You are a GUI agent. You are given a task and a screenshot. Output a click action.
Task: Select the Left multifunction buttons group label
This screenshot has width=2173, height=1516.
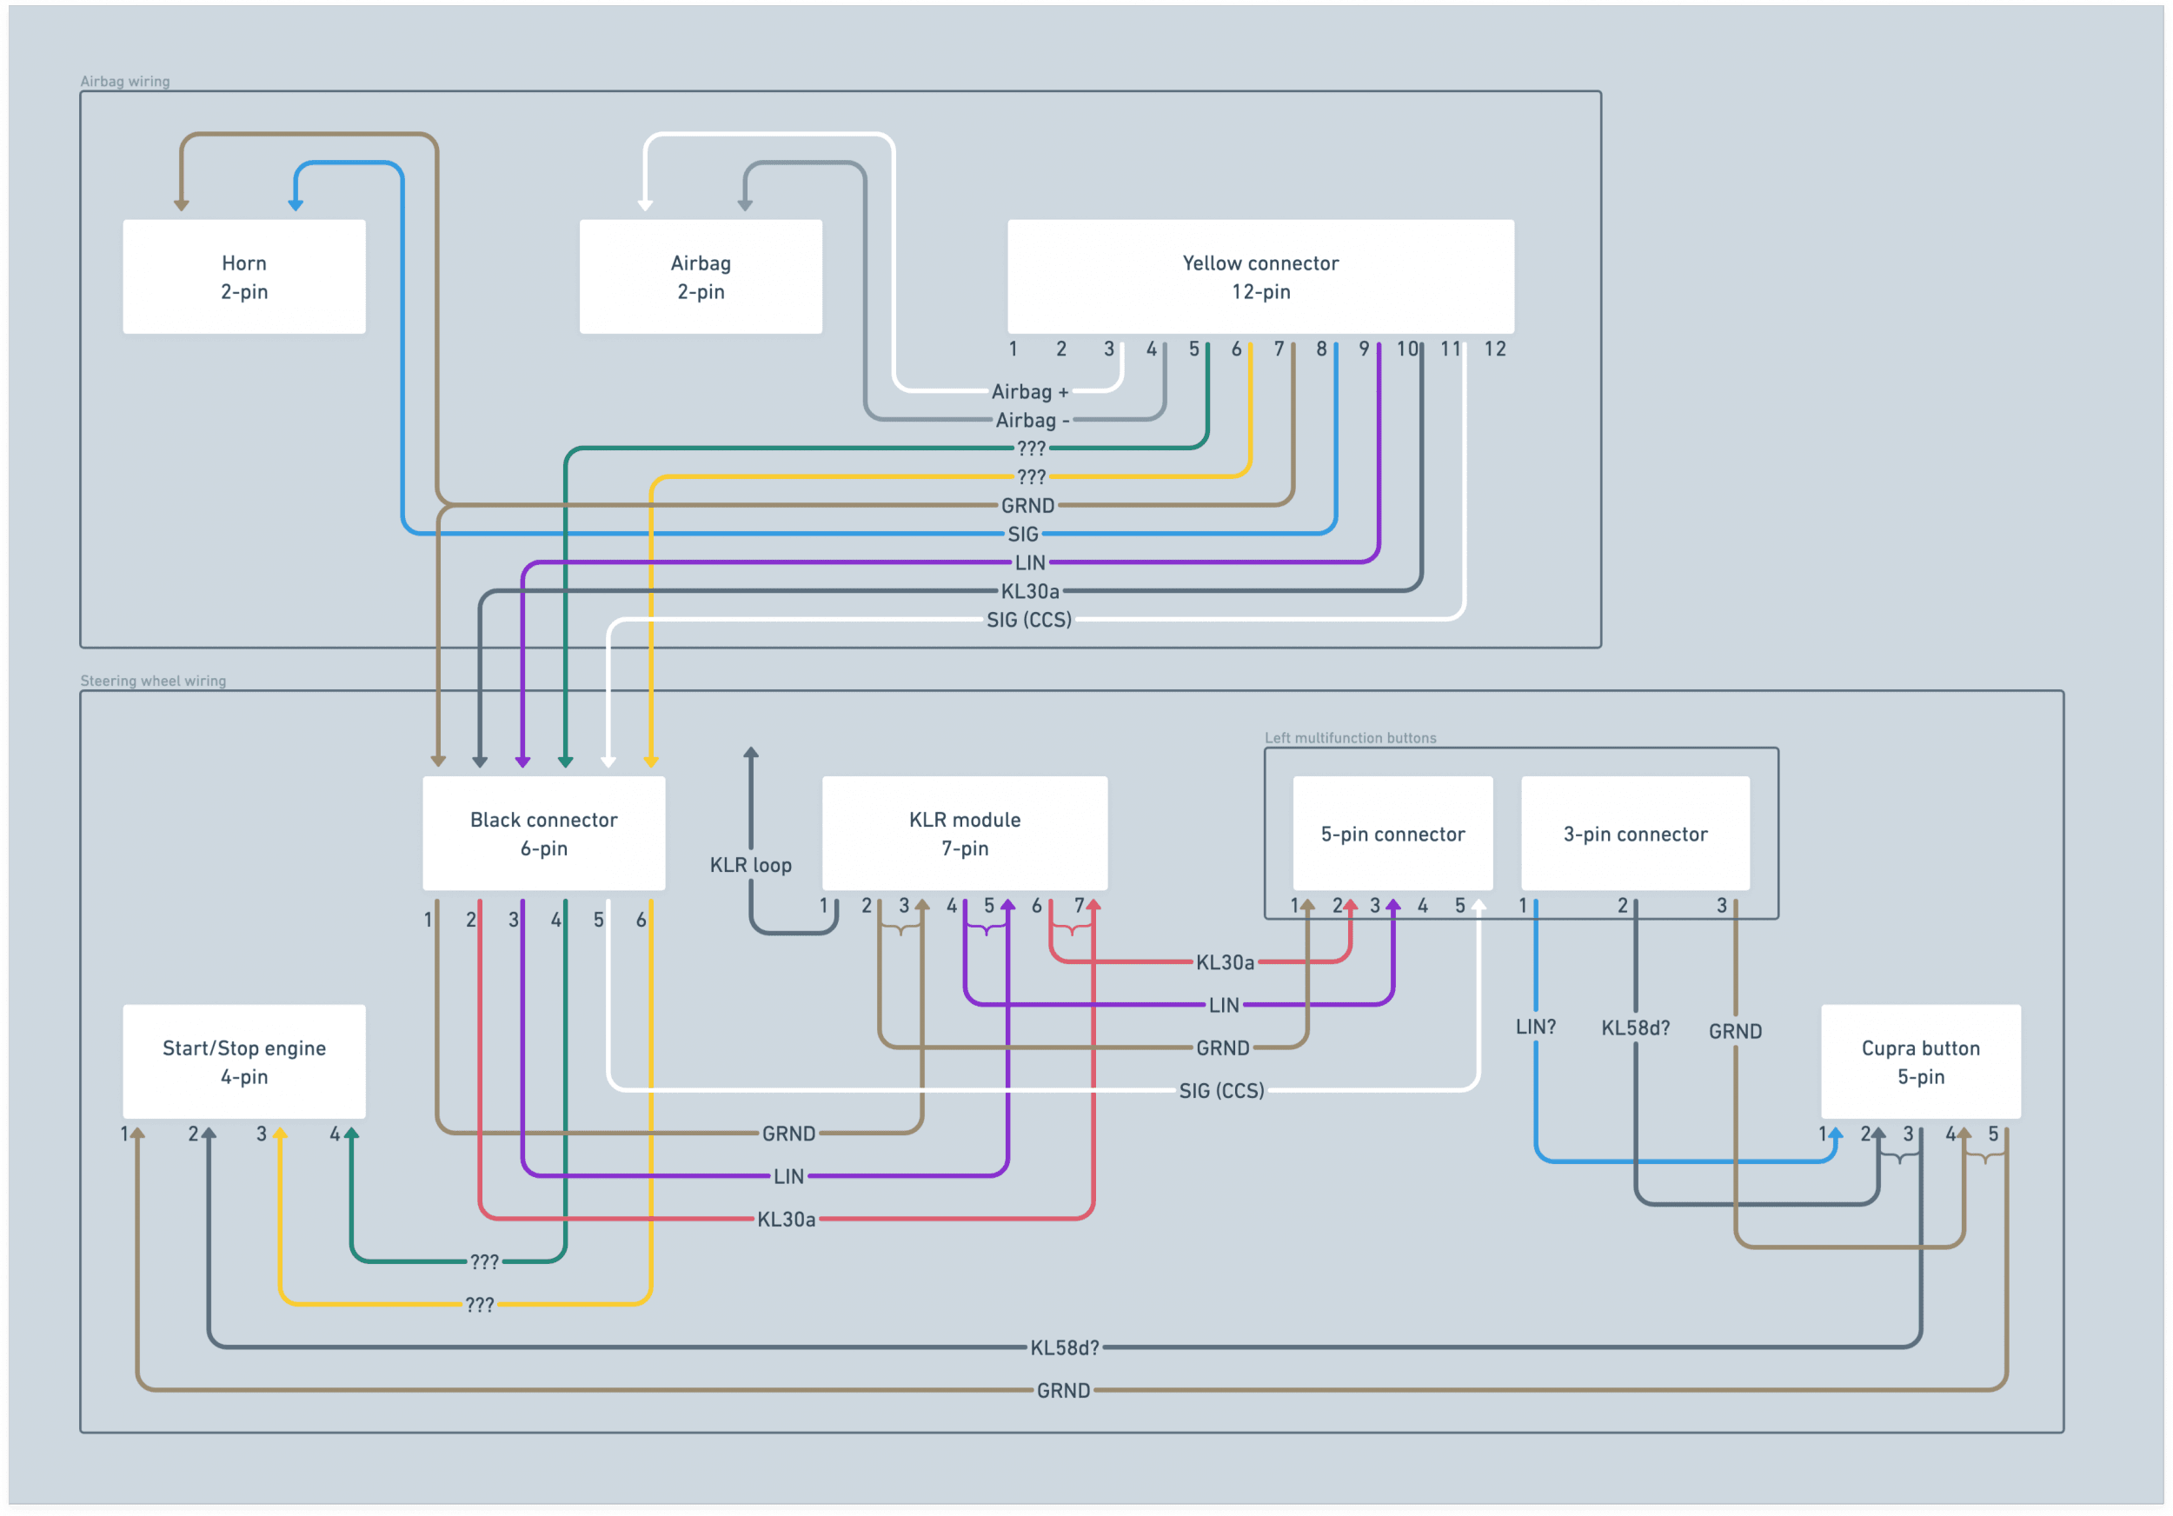click(x=1350, y=737)
